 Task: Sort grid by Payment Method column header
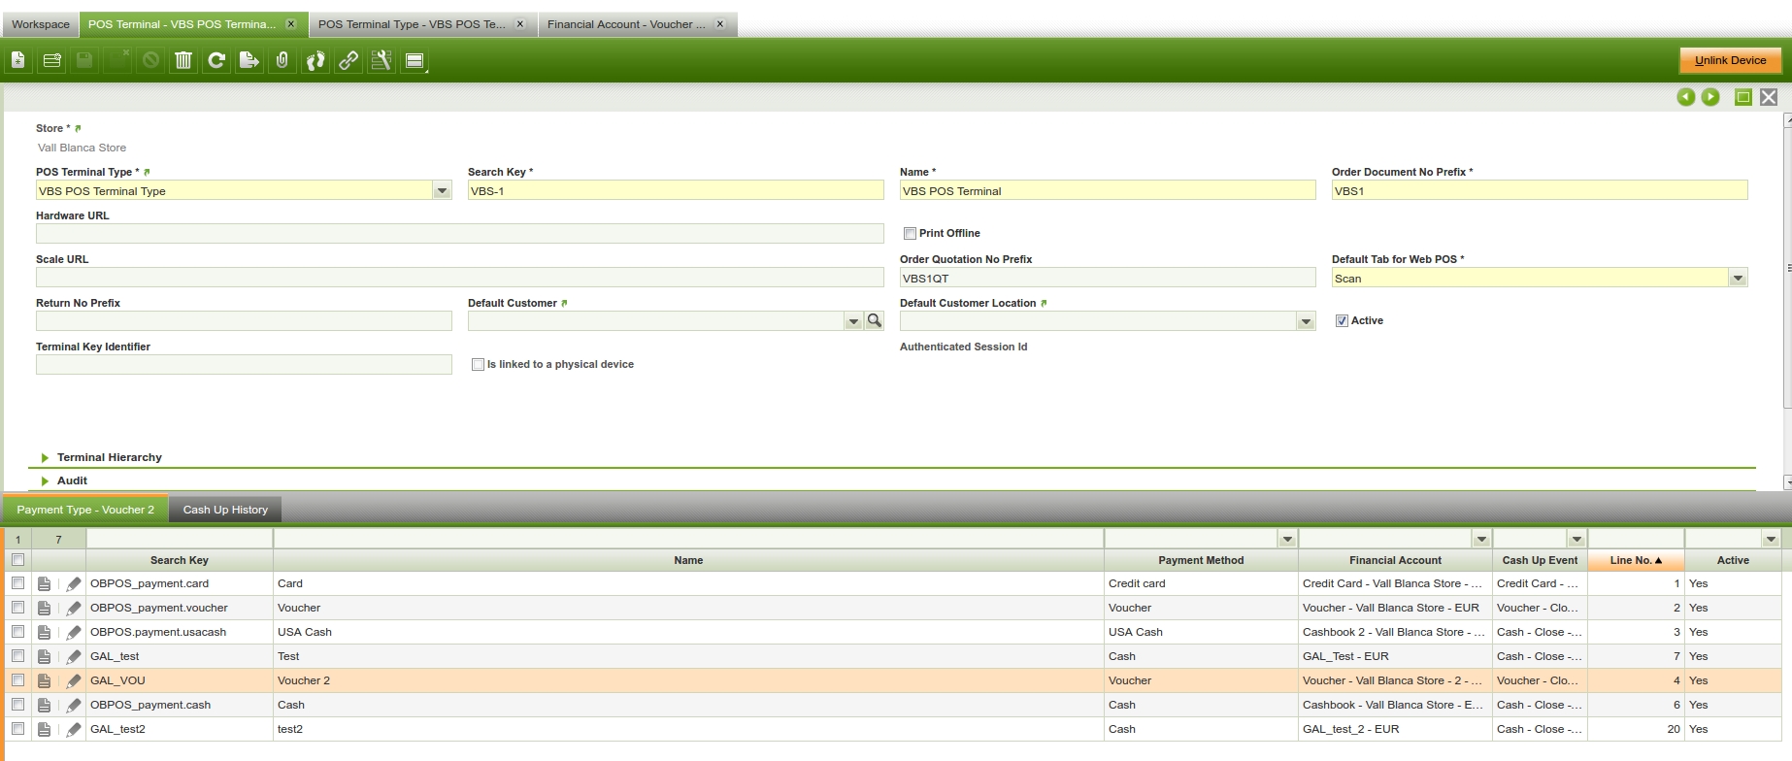(x=1200, y=560)
